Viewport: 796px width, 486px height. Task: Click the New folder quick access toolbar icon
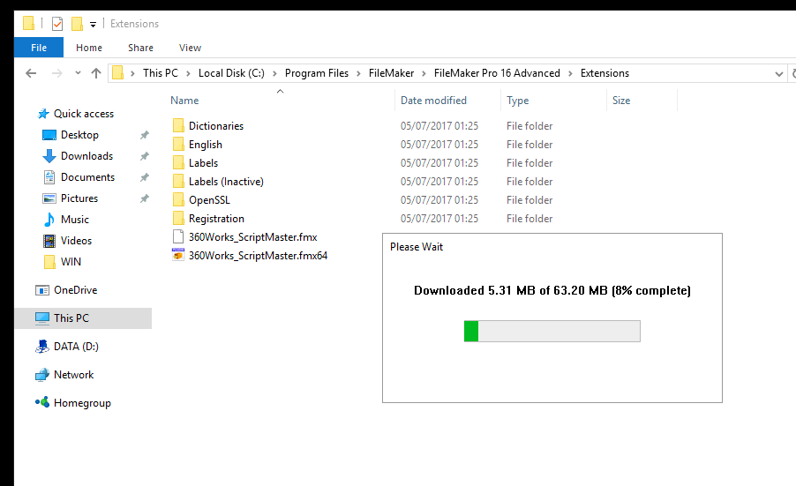click(77, 23)
